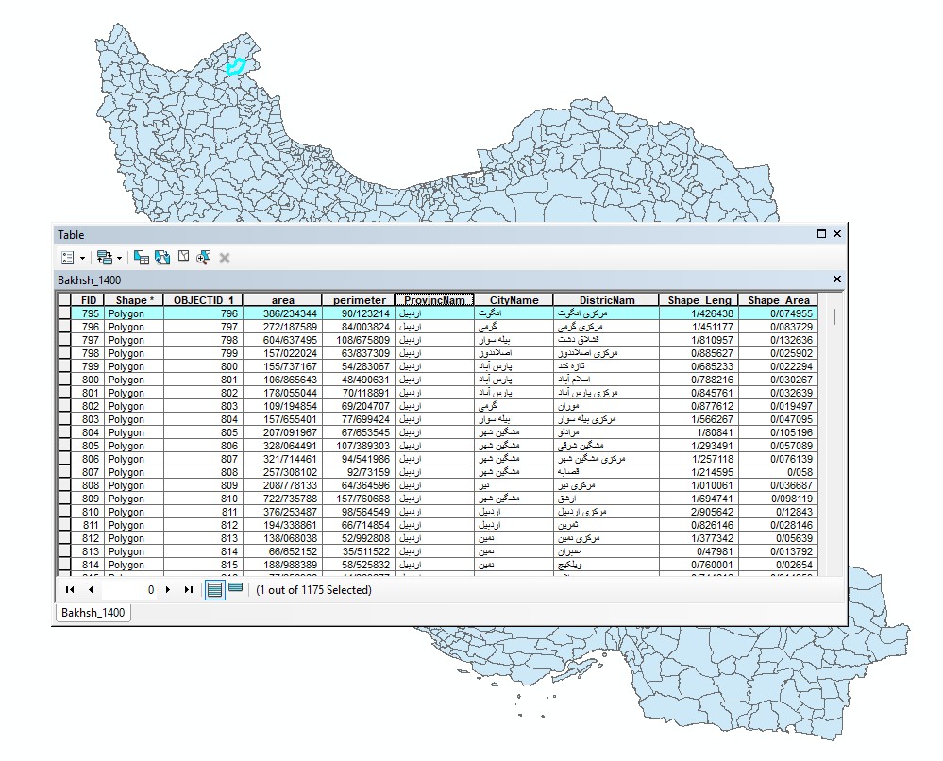
Task: Expand the Table Options dropdown arrow
Action: tap(82, 259)
